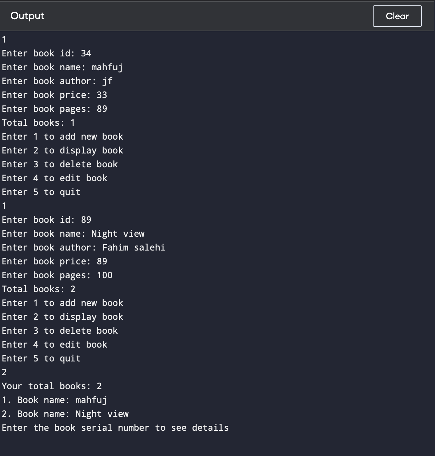Click the 'Enter book author: jf' line
The height and width of the screenshot is (456, 435).
pos(57,81)
